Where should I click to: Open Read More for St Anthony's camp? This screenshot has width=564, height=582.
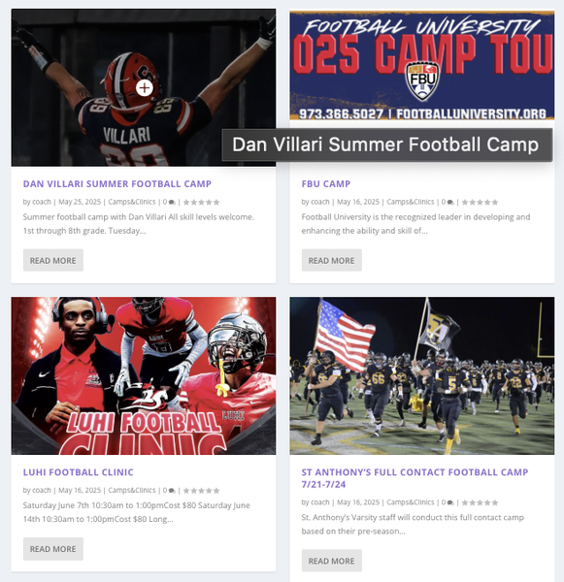[x=331, y=561]
